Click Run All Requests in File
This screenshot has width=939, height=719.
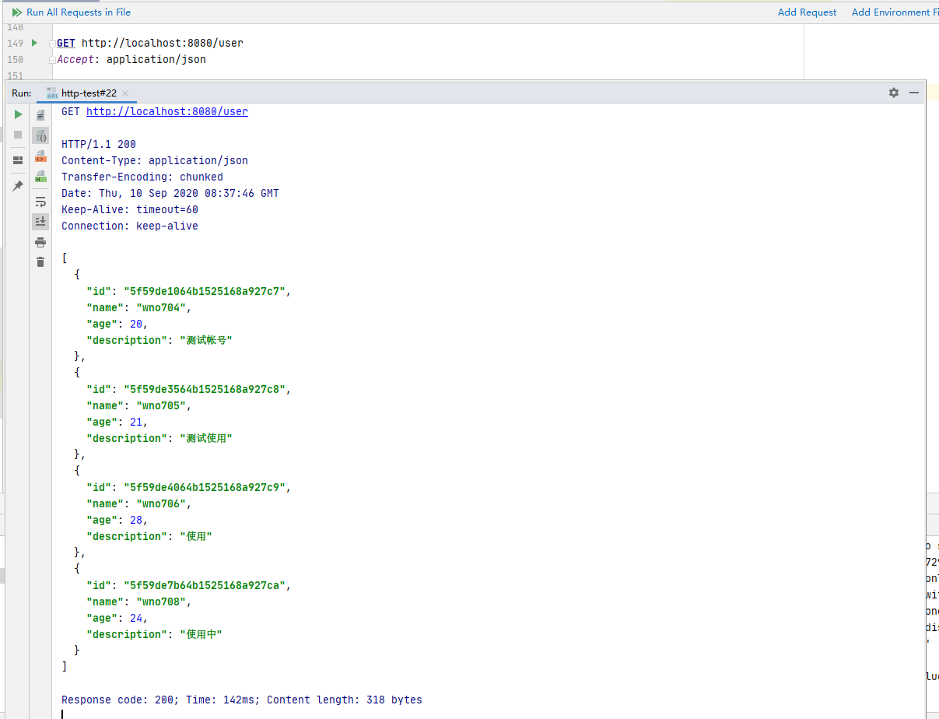coord(71,12)
